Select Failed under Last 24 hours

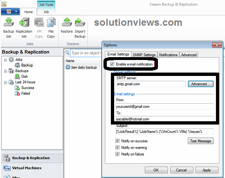click(26, 93)
